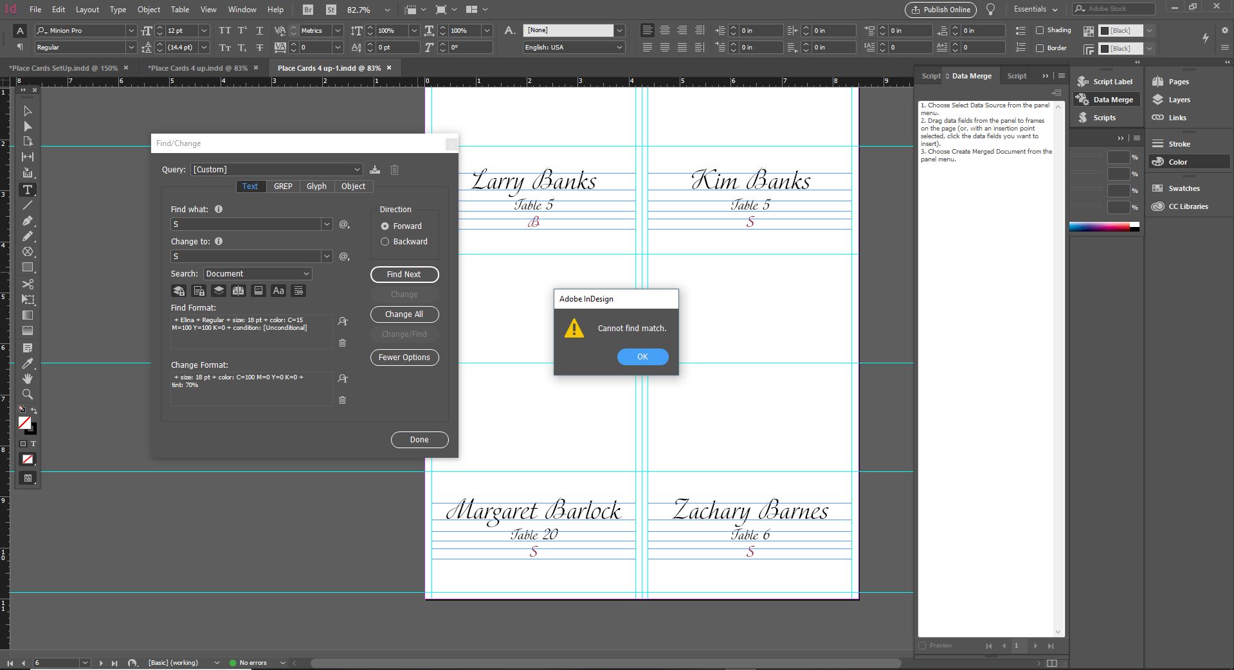The width and height of the screenshot is (1234, 670).
Task: Pick the Zoom tool magnifier
Action: point(28,394)
